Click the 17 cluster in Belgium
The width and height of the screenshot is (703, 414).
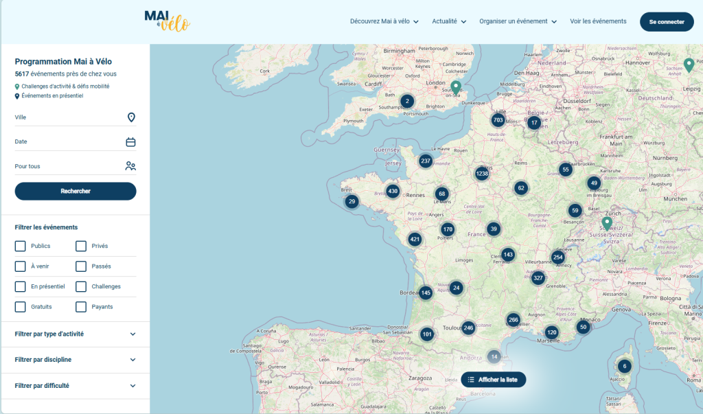[x=533, y=122]
